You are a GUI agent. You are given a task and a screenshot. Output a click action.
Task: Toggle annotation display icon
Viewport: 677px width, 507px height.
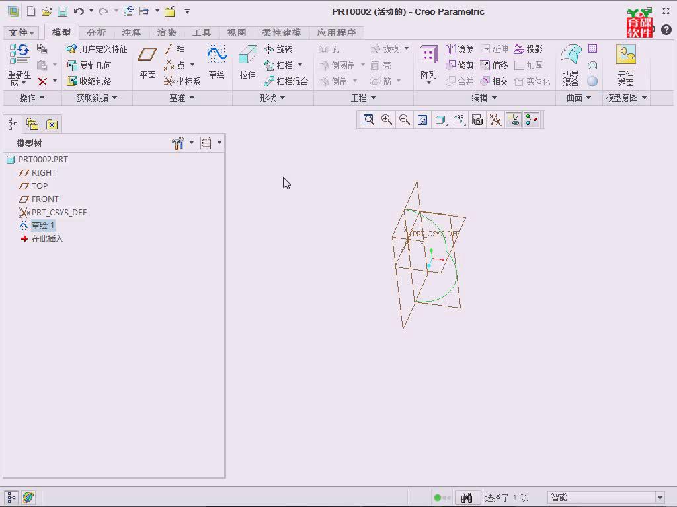click(514, 120)
